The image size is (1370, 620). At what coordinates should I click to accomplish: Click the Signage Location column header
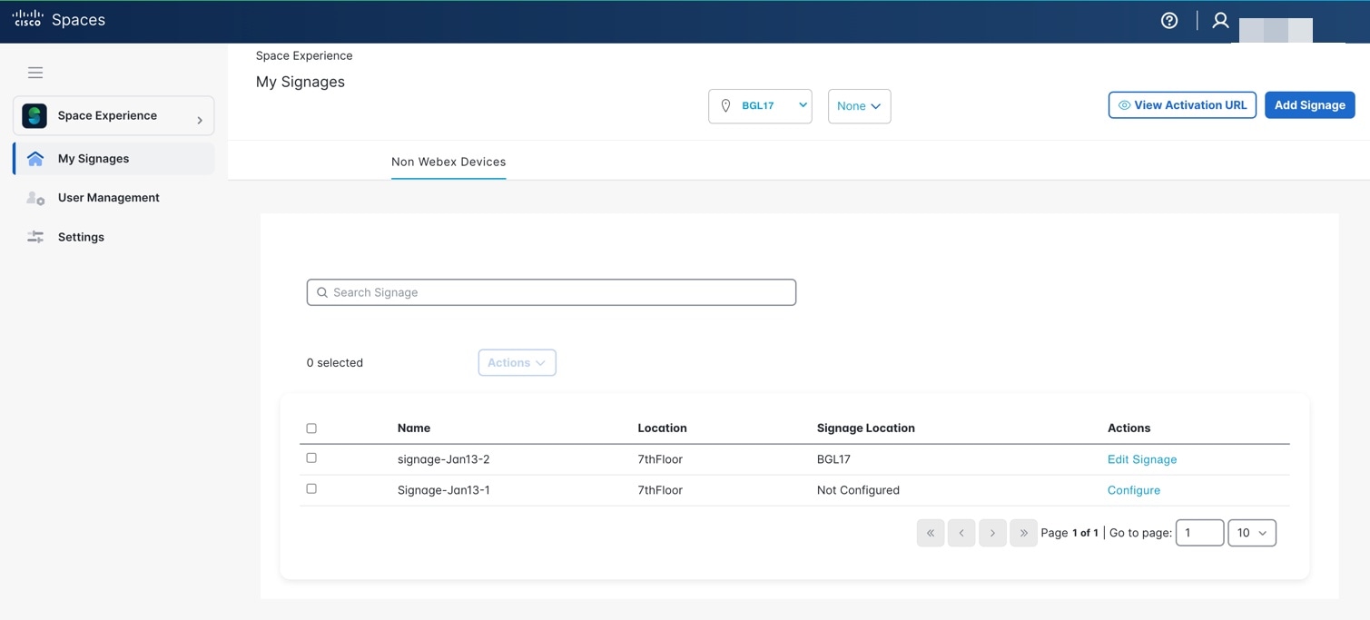point(866,428)
